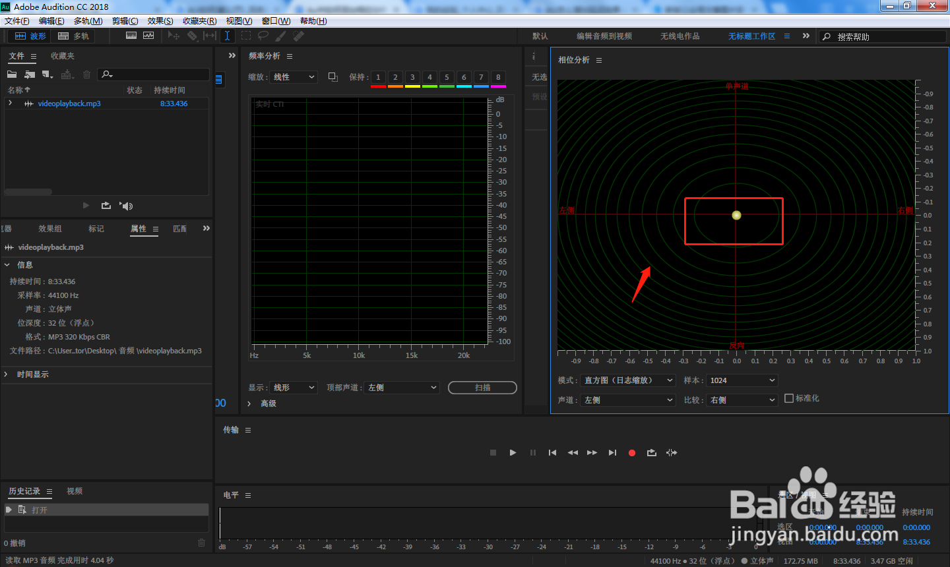Click transport Rewind button
Image resolution: width=950 pixels, height=567 pixels.
[x=573, y=453]
